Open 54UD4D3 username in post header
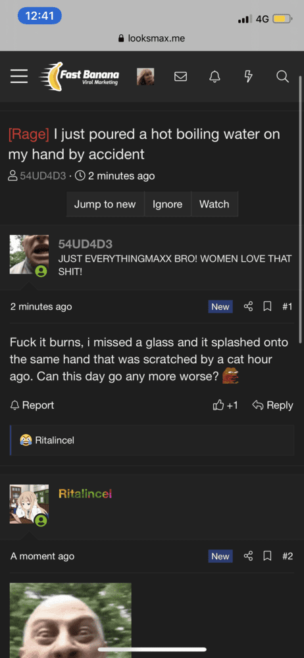 pyautogui.click(x=86, y=244)
